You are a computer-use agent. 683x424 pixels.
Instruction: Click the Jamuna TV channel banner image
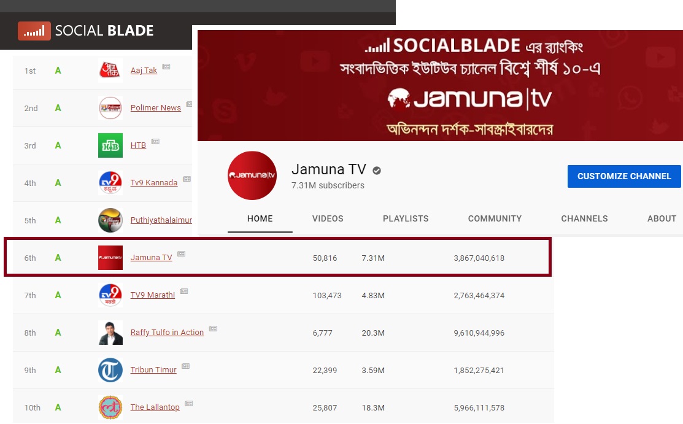[440, 86]
